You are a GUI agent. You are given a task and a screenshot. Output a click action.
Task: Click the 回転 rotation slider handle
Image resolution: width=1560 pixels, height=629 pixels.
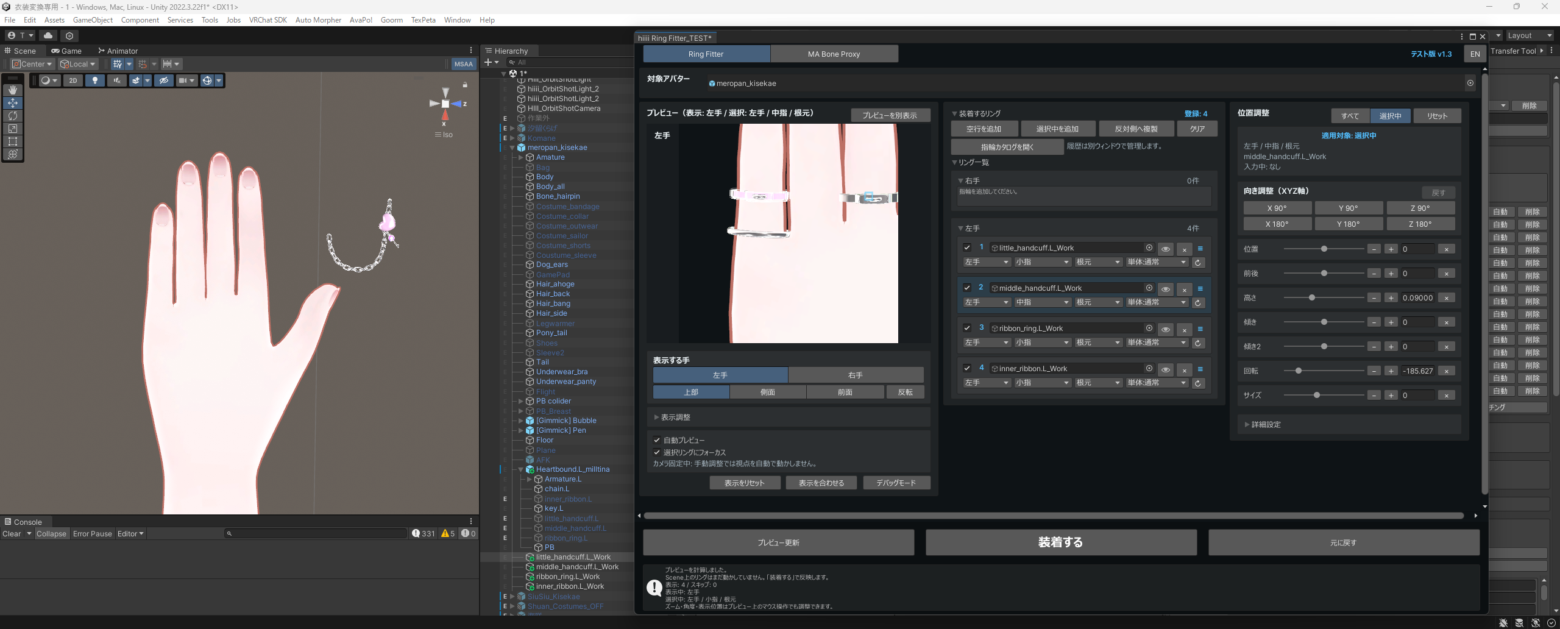(x=1299, y=371)
